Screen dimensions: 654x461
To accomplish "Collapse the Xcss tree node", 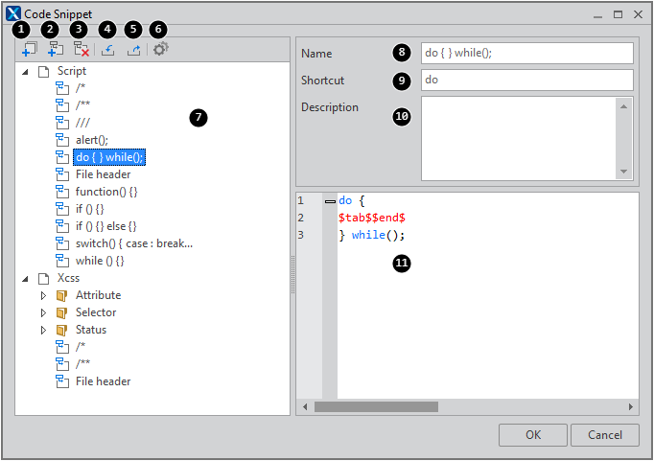I will 24,278.
